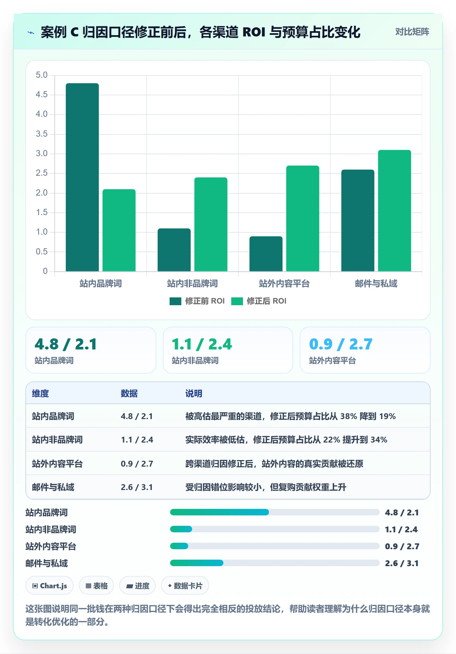456x654 pixels.
Task: Click the 修正前 bar for 站外内容平台
Action: pyautogui.click(x=266, y=254)
